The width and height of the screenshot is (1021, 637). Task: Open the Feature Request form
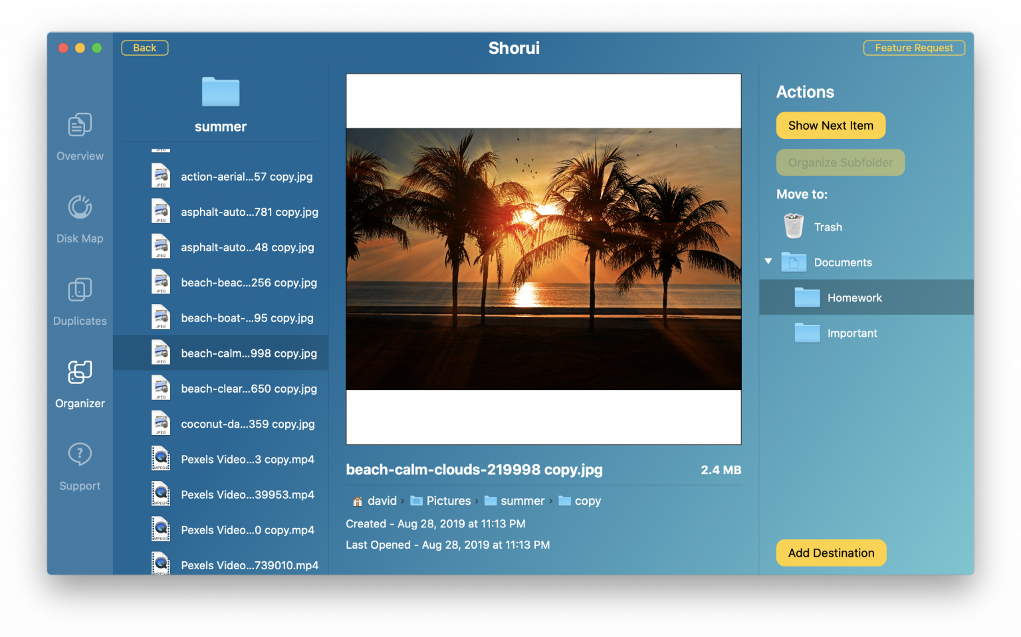(x=914, y=47)
